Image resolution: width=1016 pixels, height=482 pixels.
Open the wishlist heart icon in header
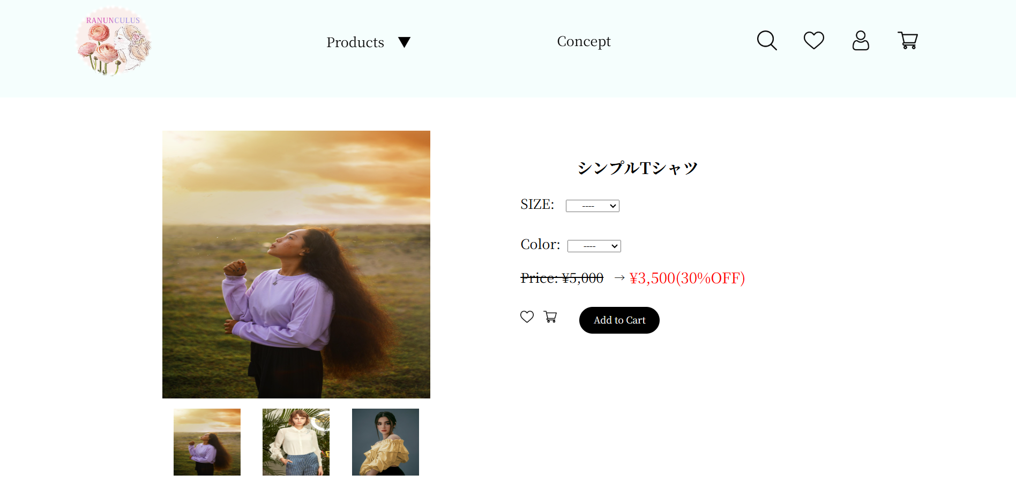tap(813, 41)
